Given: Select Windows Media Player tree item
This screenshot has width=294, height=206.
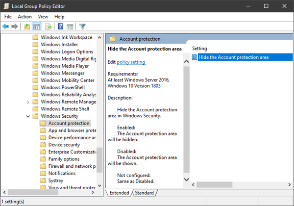Looking at the screenshot, I should pos(65,66).
